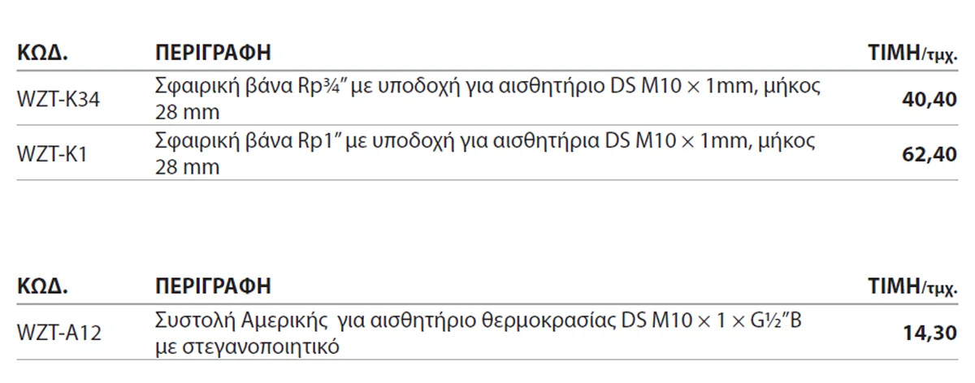This screenshot has width=975, height=383.
Task: Select the Rp1″ ball valve description
Action: 485,153
